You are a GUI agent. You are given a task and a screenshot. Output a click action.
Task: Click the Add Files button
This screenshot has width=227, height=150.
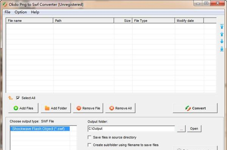[23, 108]
